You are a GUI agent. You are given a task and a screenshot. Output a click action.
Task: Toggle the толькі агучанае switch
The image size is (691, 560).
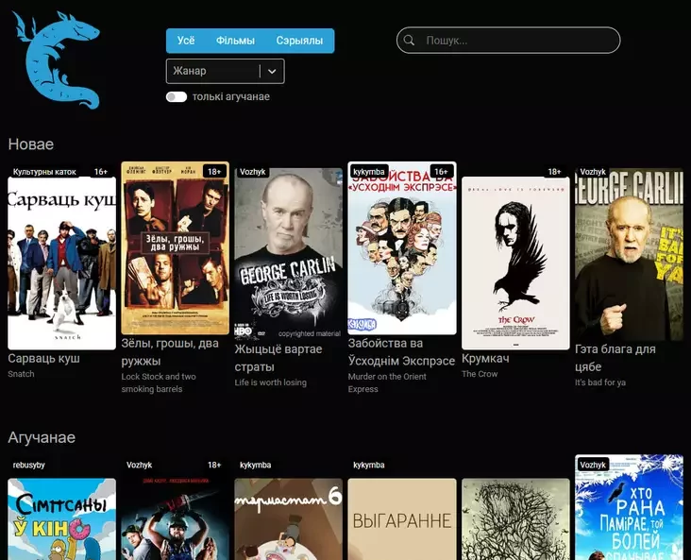(x=177, y=97)
